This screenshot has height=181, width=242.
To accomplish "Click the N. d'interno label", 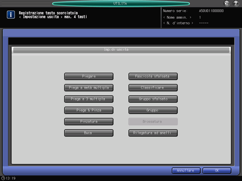I will click(178, 23).
